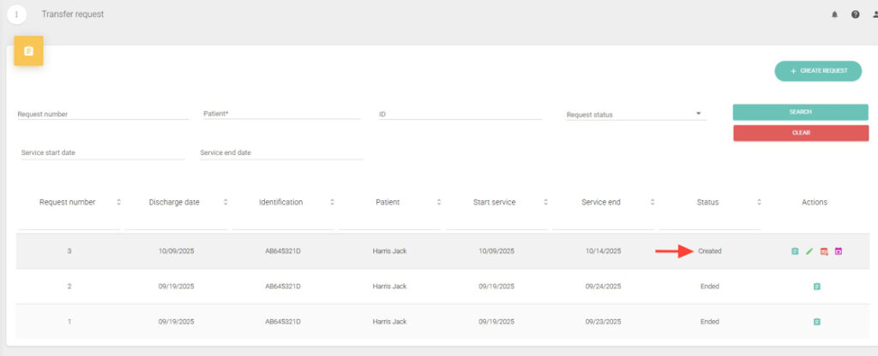Viewport: 878px width, 356px height.
Task: Sort by the Patient column header
Action: [x=388, y=202]
